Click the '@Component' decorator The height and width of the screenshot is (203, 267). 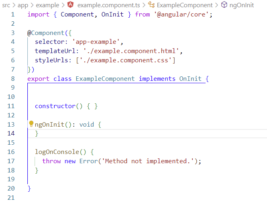click(x=46, y=33)
